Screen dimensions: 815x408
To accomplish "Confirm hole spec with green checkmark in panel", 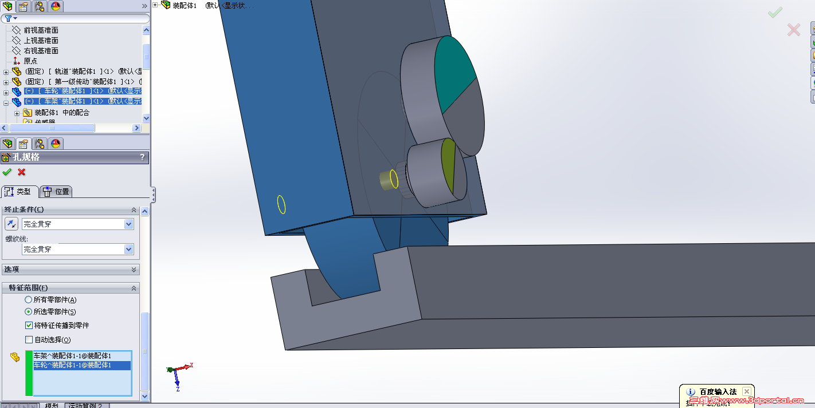I will click(x=7, y=172).
